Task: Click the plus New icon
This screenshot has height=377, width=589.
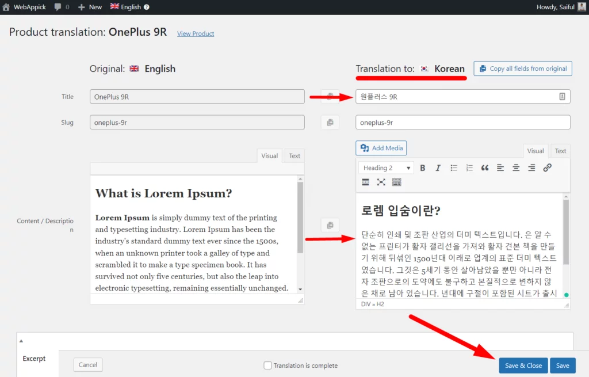Action: (x=81, y=7)
